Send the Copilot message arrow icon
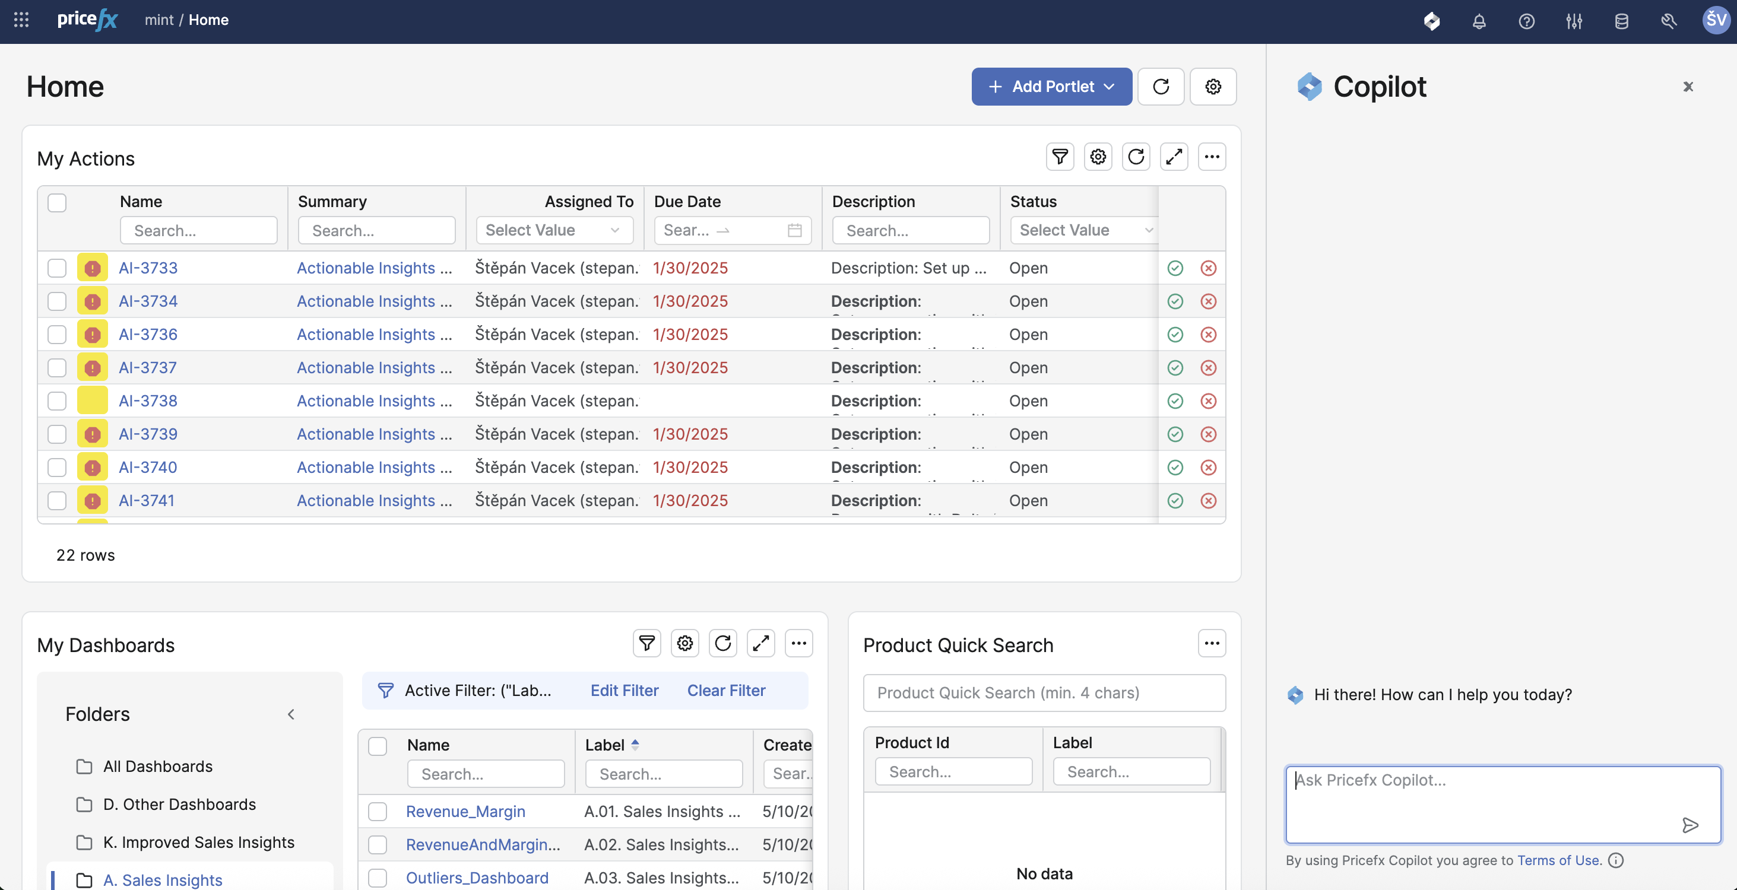 pyautogui.click(x=1690, y=825)
